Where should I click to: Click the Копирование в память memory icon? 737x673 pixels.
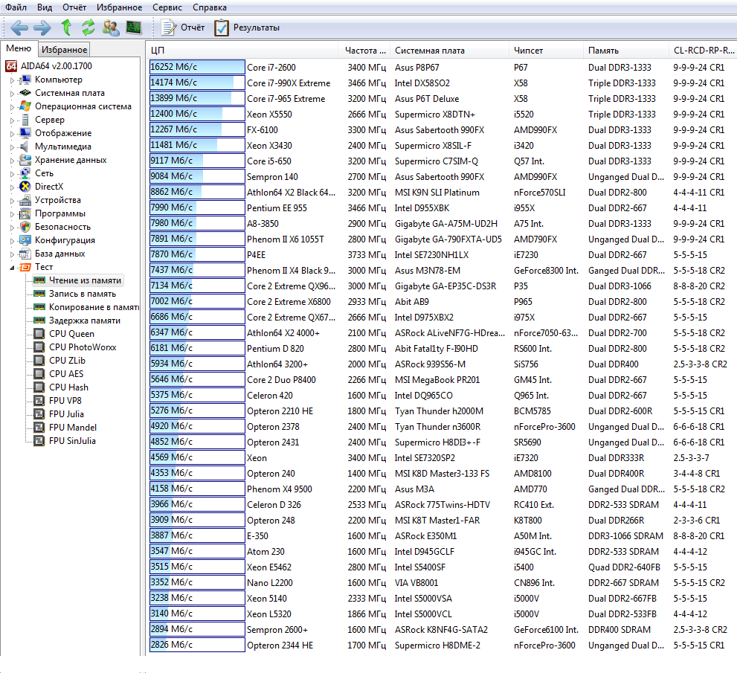(x=39, y=307)
